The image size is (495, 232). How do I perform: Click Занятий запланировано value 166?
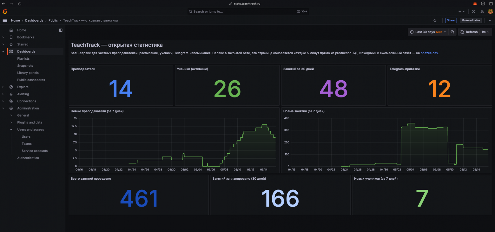click(x=280, y=198)
